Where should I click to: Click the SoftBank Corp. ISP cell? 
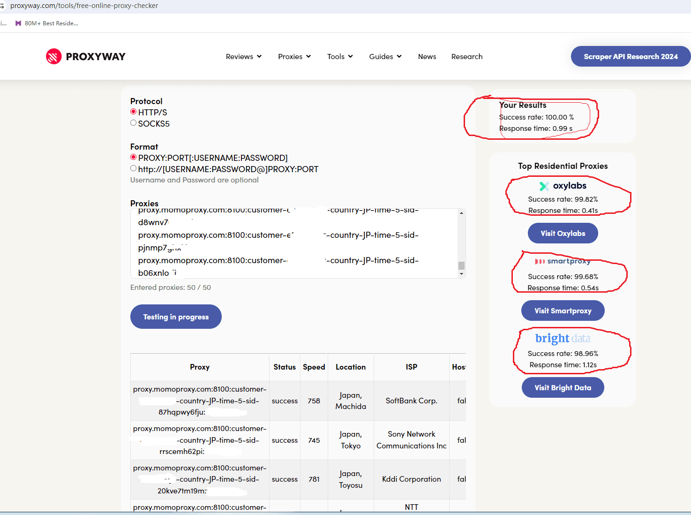coord(411,401)
